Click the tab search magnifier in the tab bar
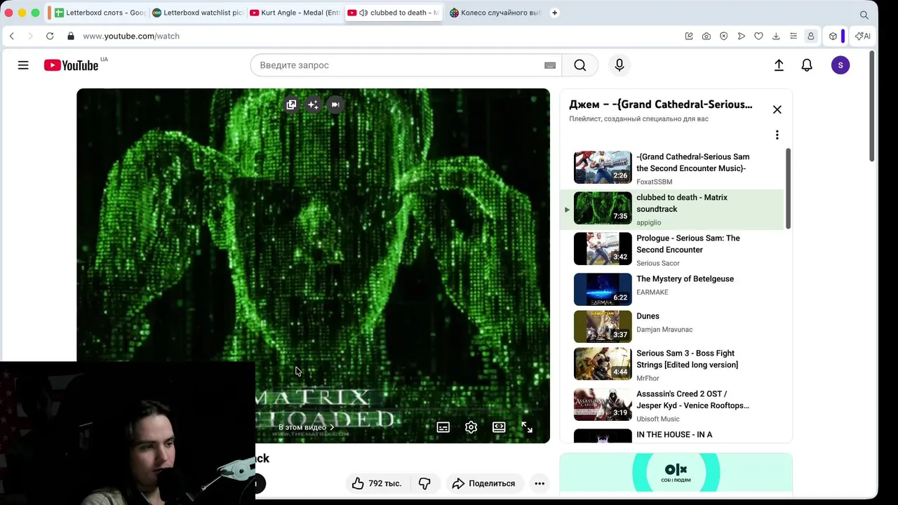 pos(864,14)
